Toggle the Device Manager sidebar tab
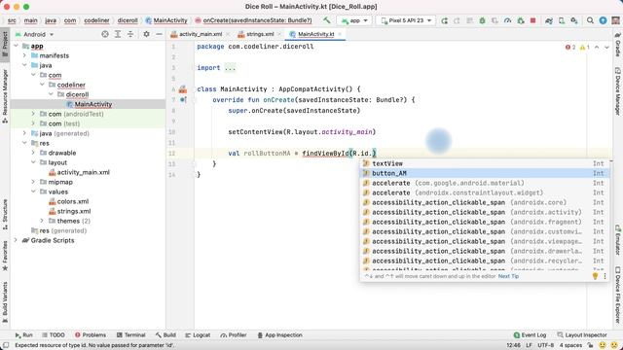Screen dimensions: 623x350 coord(618,90)
